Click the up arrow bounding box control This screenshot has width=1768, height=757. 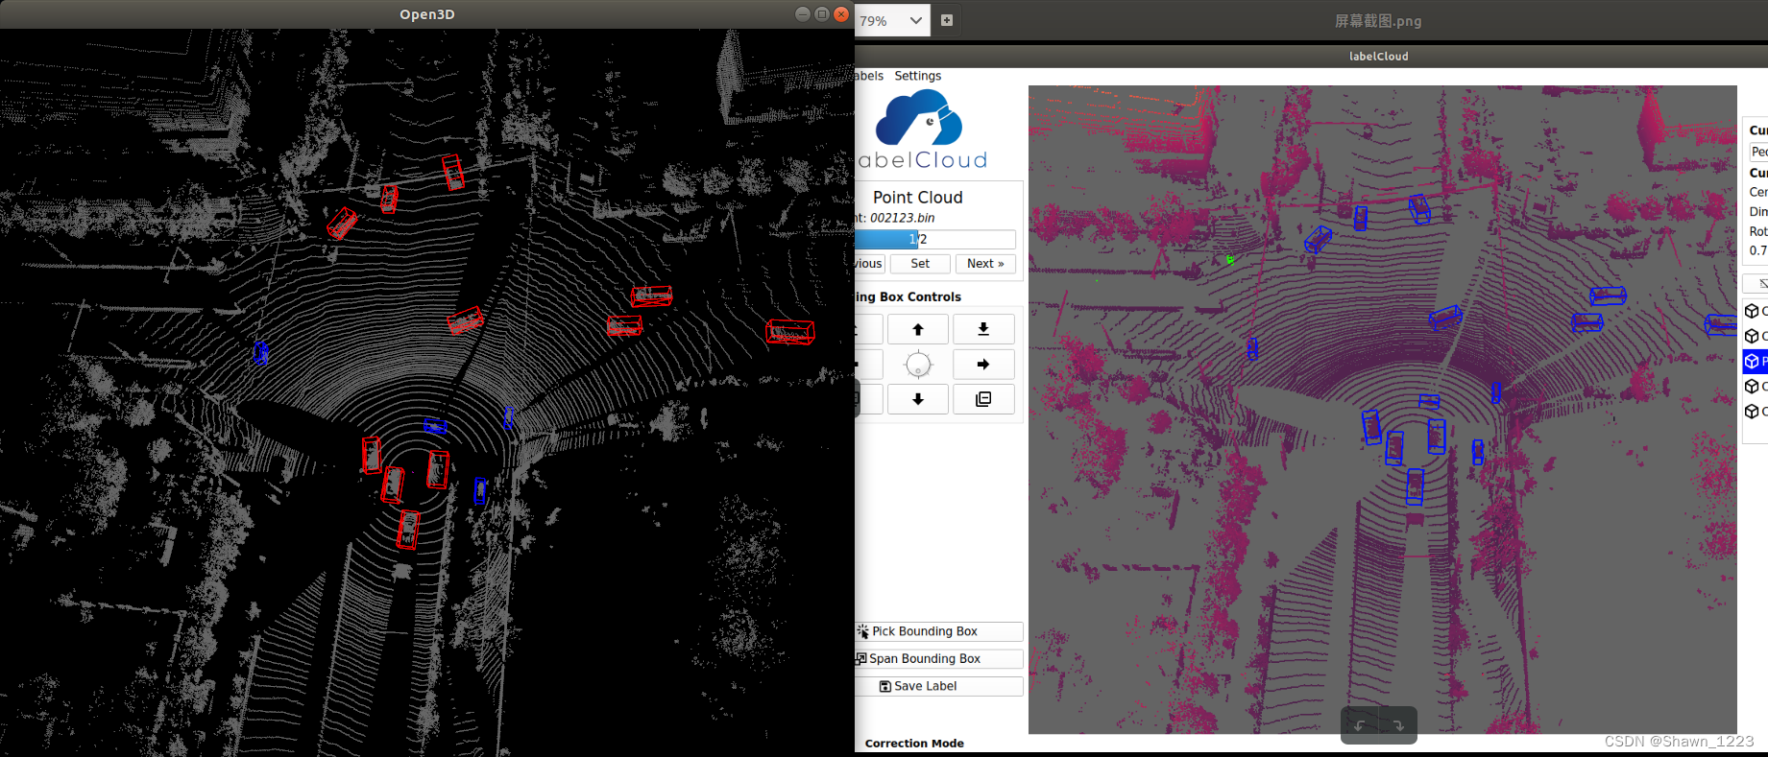pyautogui.click(x=917, y=329)
